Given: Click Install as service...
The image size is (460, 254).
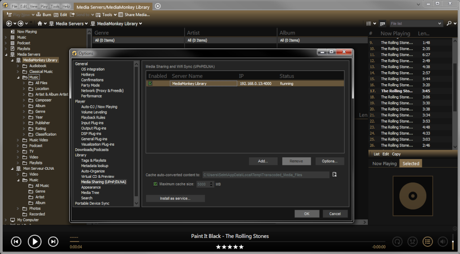Looking at the screenshot, I should click(x=175, y=198).
